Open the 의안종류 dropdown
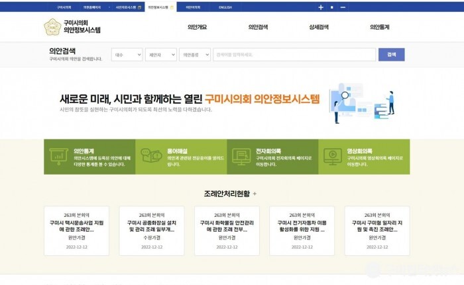This screenshot has width=464, height=285. click(195, 55)
